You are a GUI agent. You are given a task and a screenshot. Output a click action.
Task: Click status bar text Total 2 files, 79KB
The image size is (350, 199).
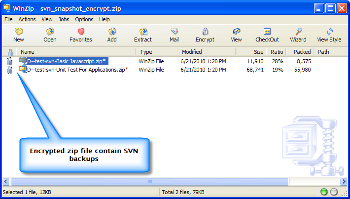[183, 192]
